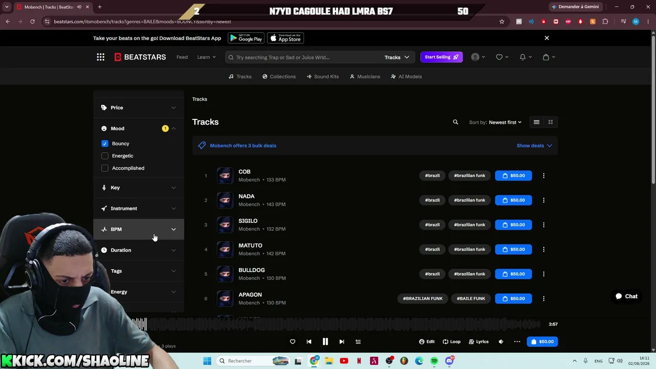Image resolution: width=656 pixels, height=369 pixels.
Task: Open the Tracks navigation tab
Action: pyautogui.click(x=240, y=76)
